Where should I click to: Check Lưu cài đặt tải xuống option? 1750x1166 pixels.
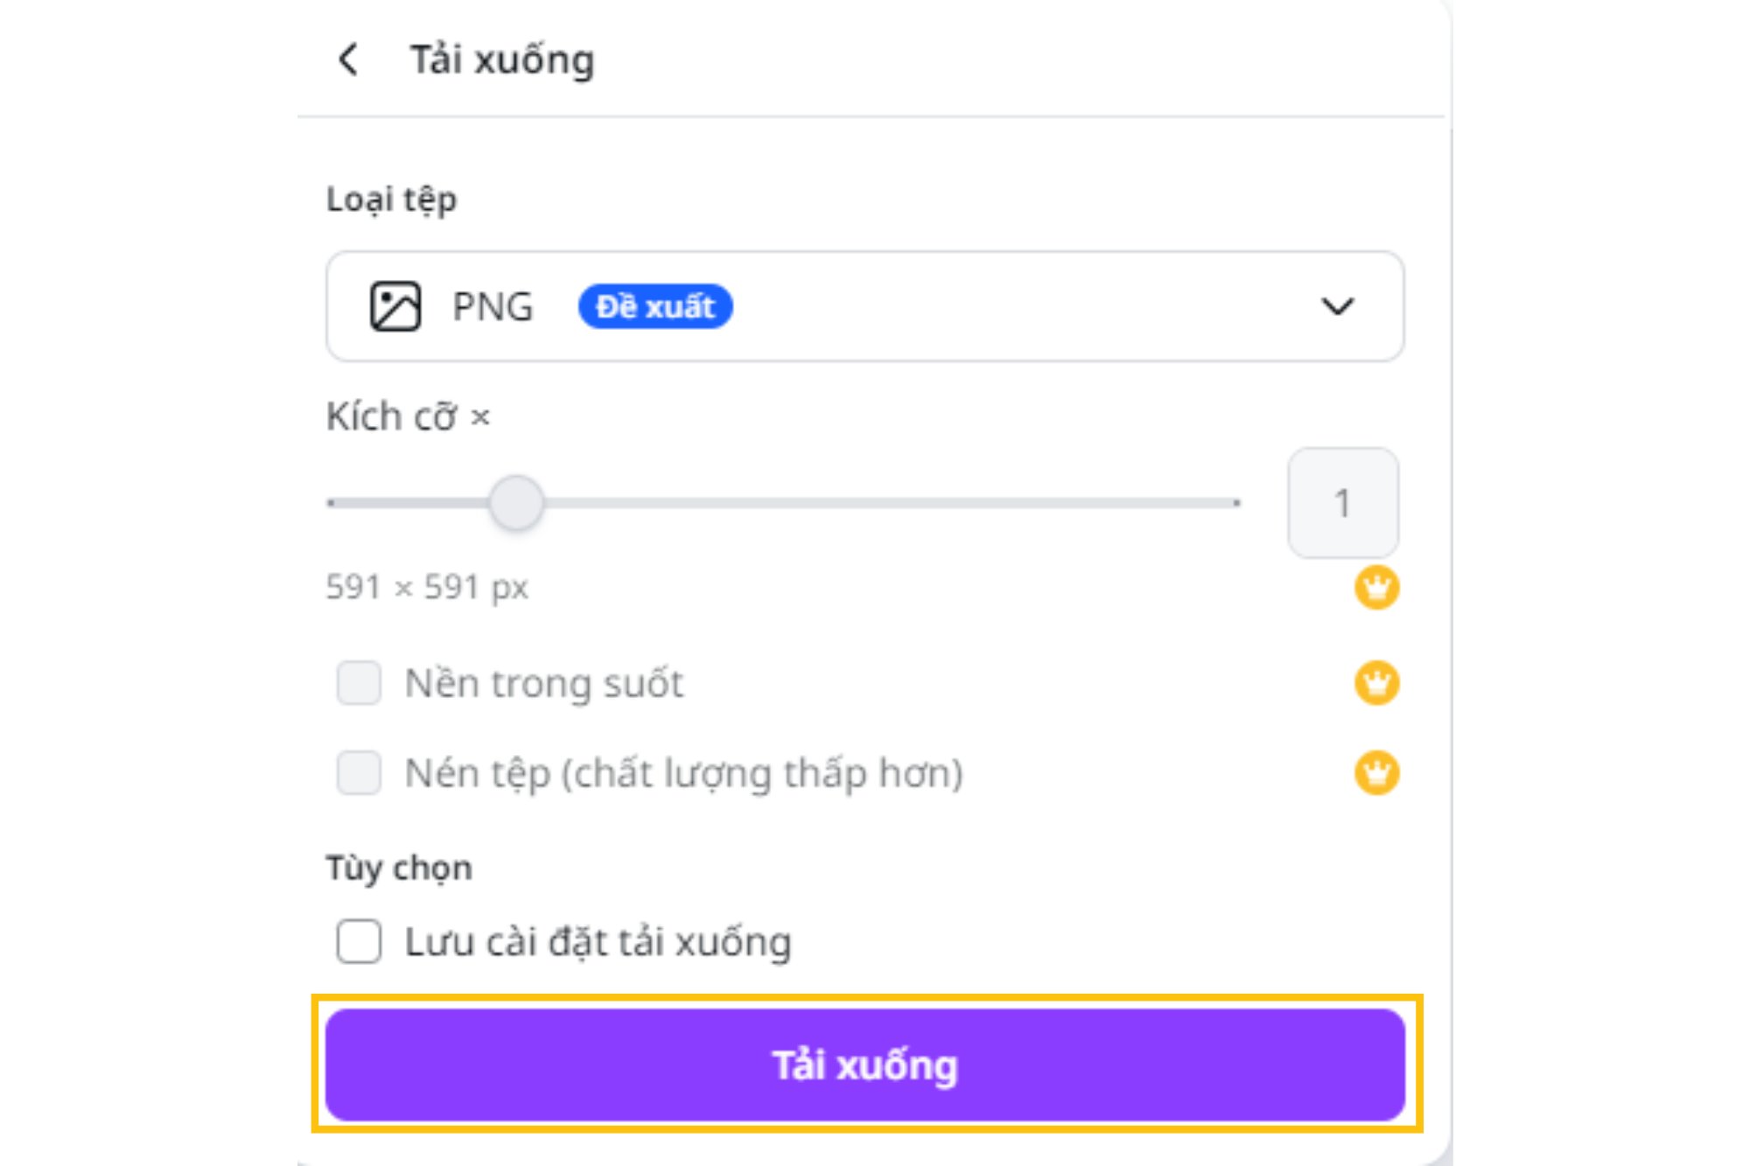(x=359, y=941)
